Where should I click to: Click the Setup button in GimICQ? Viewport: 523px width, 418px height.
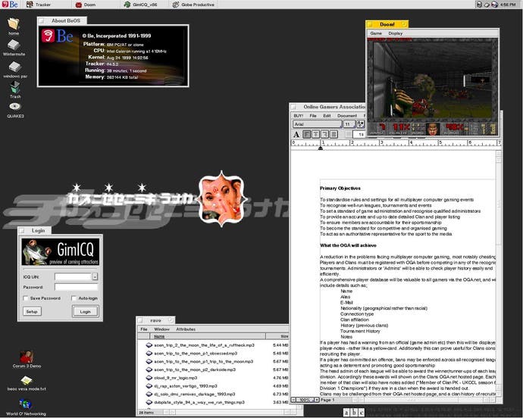pos(32,312)
